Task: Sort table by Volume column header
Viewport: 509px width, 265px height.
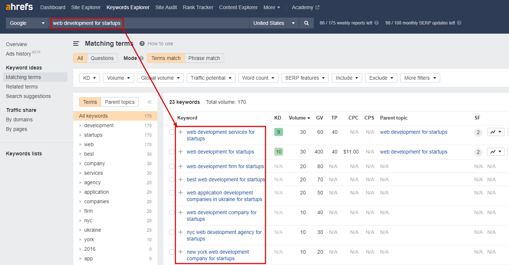Action: coord(299,118)
